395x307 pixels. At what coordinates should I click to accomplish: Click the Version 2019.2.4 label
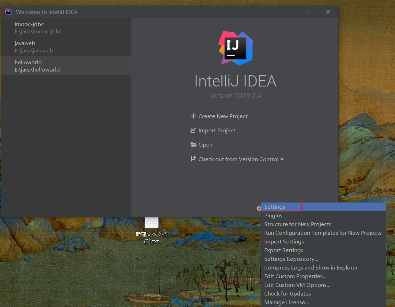tap(235, 96)
